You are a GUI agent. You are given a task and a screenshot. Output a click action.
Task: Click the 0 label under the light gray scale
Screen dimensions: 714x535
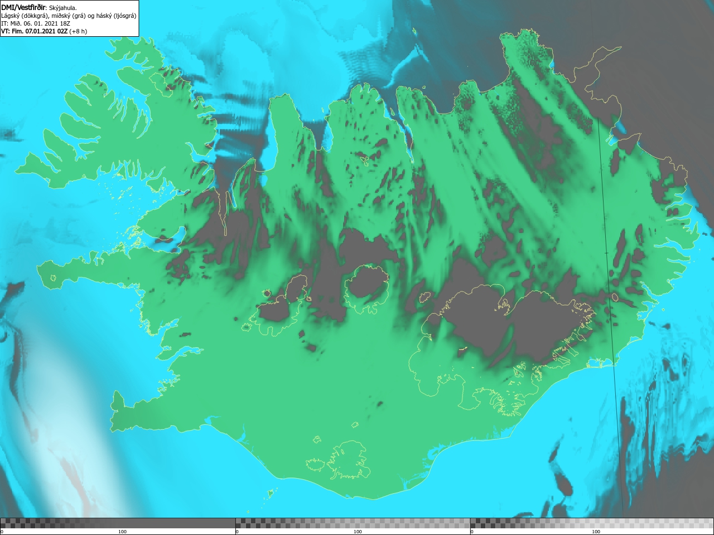(472, 532)
